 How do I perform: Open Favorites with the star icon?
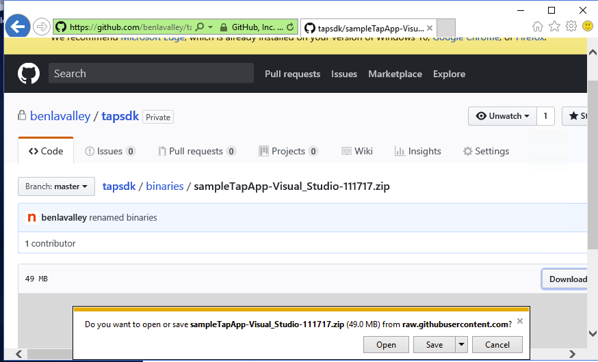[554, 26]
